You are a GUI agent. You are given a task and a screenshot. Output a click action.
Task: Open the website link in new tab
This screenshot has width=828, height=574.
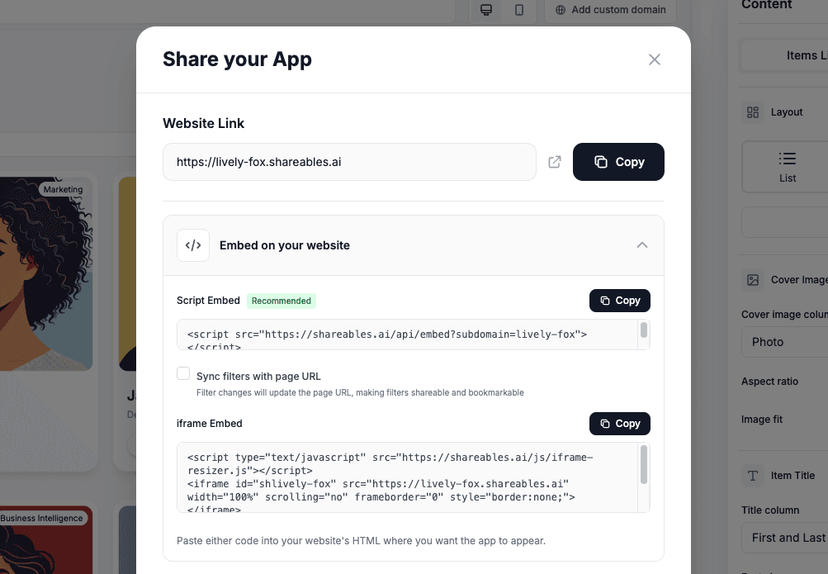point(554,162)
